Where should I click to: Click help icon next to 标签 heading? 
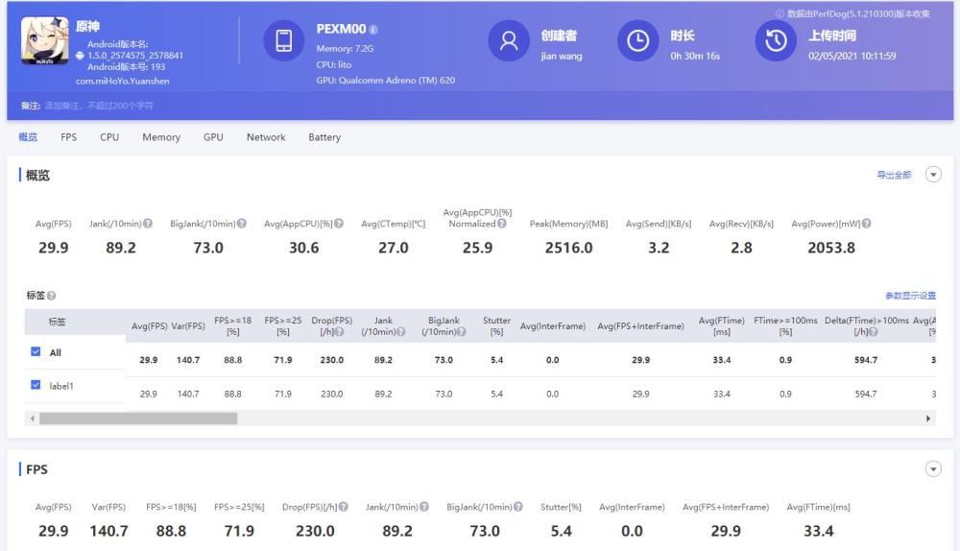[51, 296]
